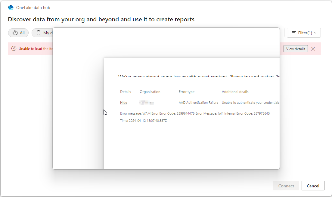The image size is (332, 197).
Task: Click the Connect button
Action: [x=286, y=186]
